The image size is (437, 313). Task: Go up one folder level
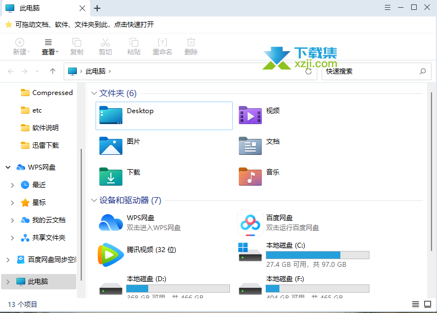coord(52,71)
